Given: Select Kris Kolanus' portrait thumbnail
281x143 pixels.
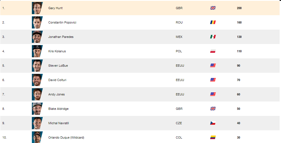Looking at the screenshot, I should point(37,51).
